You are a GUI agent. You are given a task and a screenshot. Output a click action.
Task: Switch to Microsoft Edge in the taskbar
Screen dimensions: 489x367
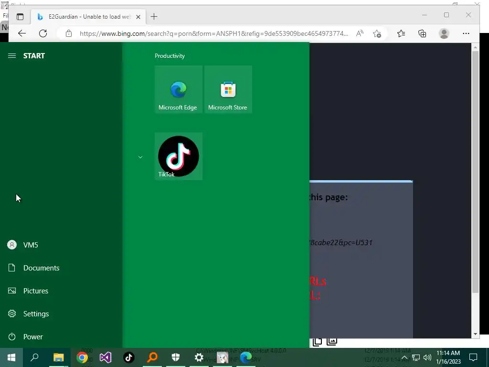(246, 357)
